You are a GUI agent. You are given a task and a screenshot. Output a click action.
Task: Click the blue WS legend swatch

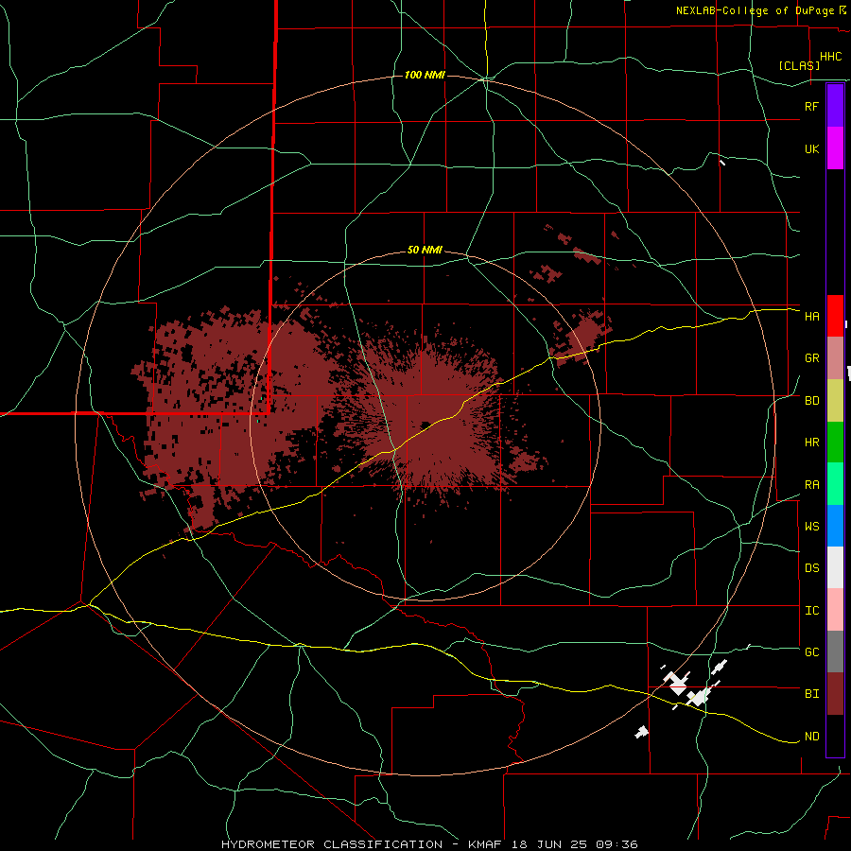click(835, 526)
